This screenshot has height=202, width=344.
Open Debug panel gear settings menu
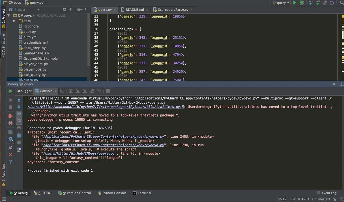335,84
